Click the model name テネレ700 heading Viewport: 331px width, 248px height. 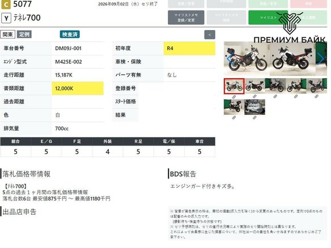(27, 18)
